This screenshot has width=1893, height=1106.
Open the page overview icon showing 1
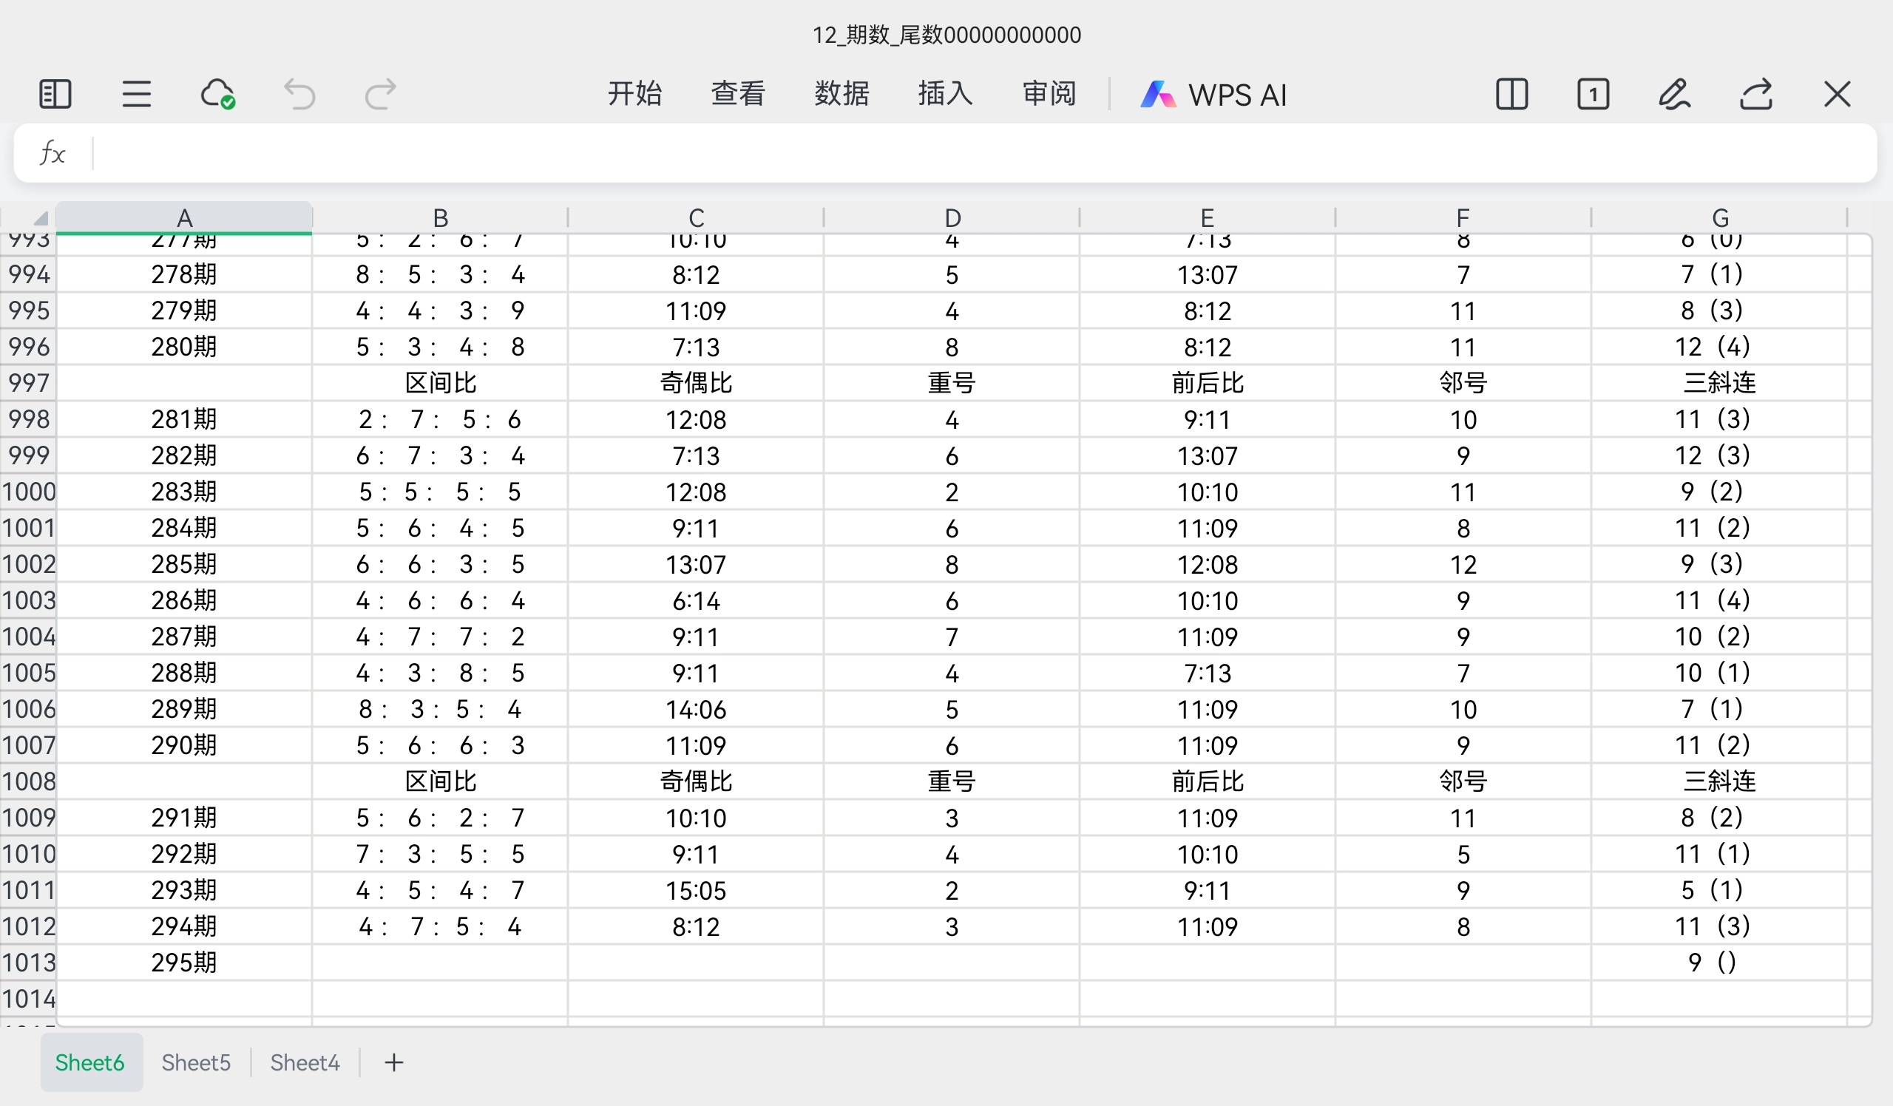coord(1594,94)
